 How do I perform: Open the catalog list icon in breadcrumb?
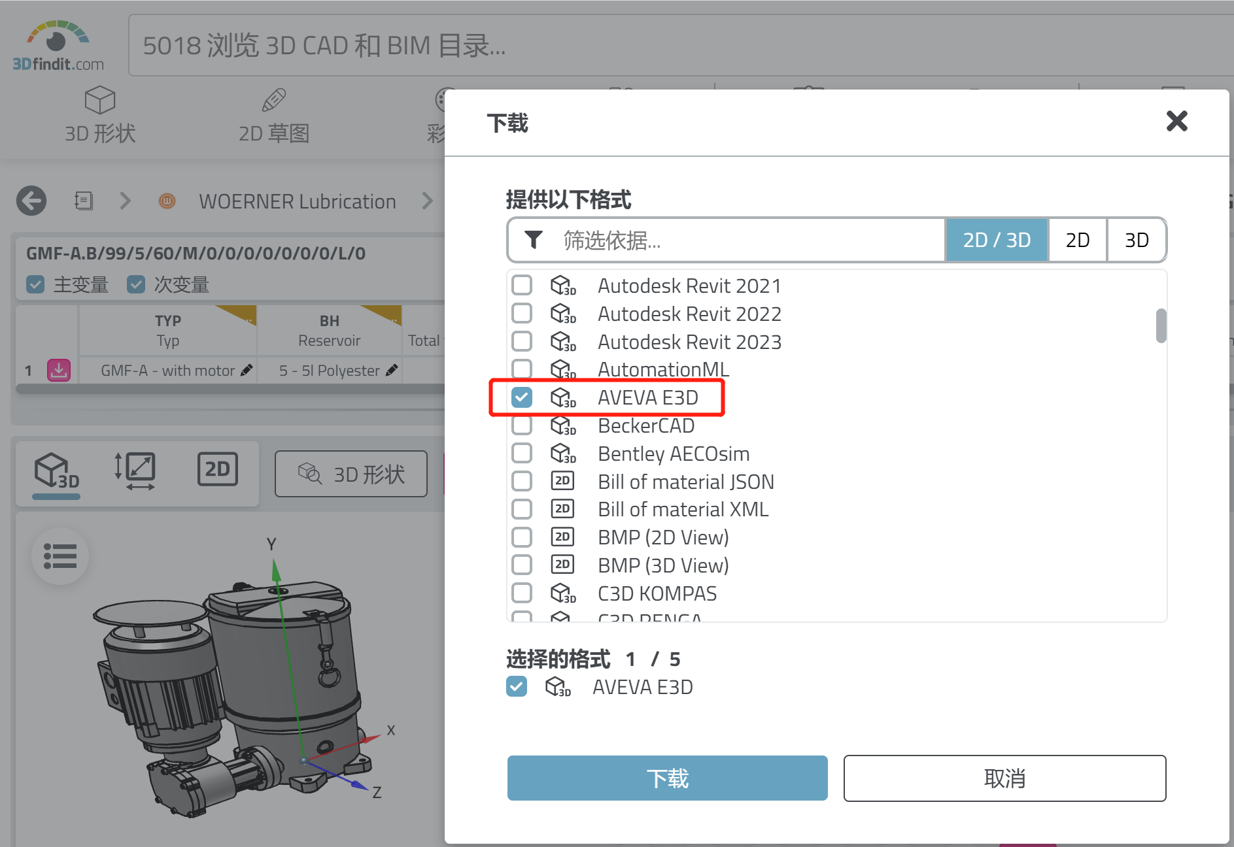pos(84,201)
